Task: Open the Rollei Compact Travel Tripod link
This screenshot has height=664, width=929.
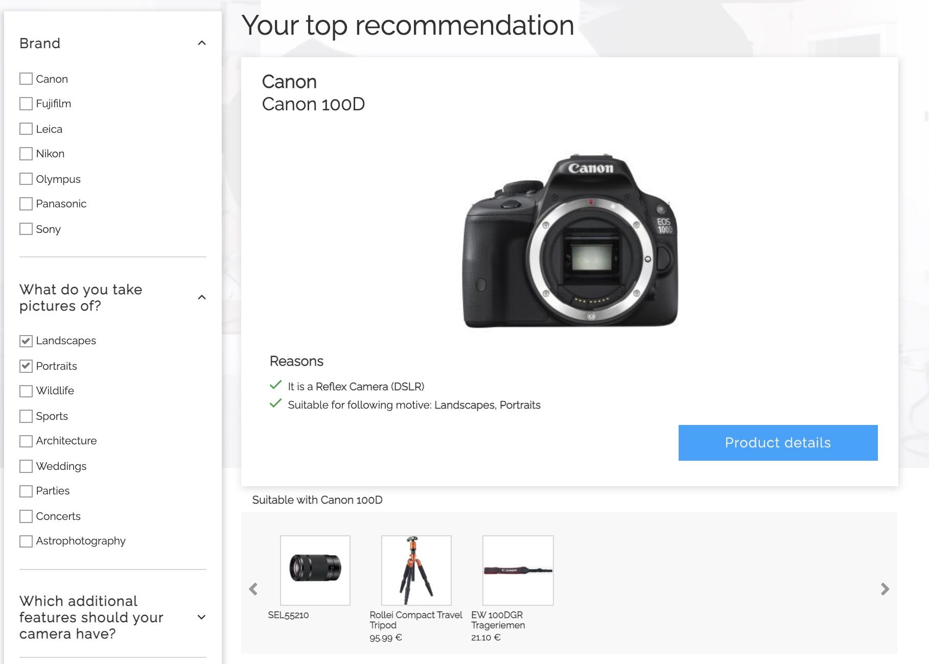Action: pyautogui.click(x=415, y=620)
